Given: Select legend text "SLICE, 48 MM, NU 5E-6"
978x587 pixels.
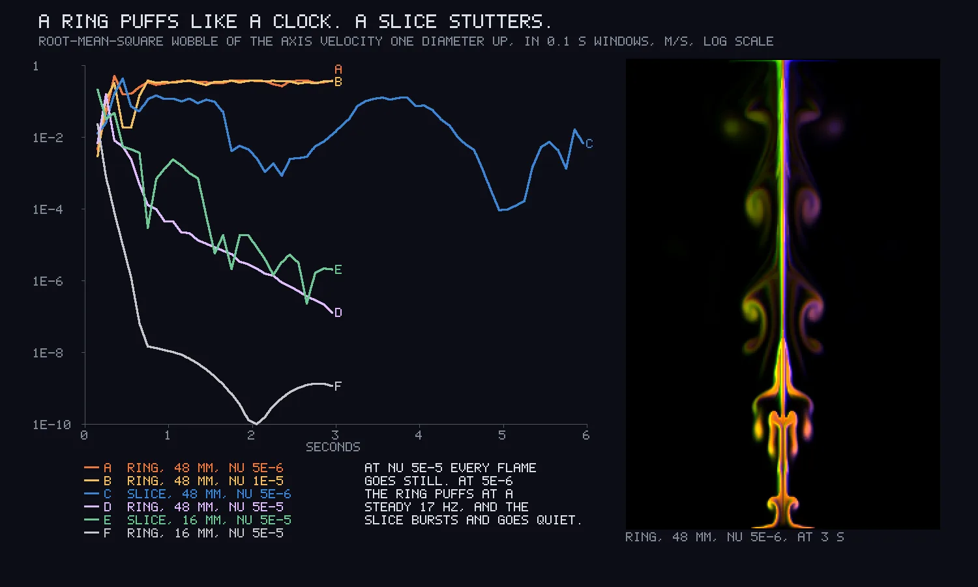Looking at the screenshot, I should tap(209, 494).
